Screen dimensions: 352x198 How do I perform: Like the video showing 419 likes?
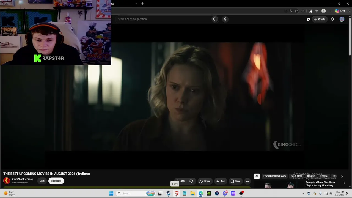click(180, 181)
